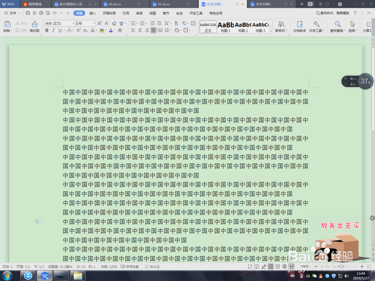Screen dimensions: 375x281
Task: Increase paragraph indent
Action: 159,23
